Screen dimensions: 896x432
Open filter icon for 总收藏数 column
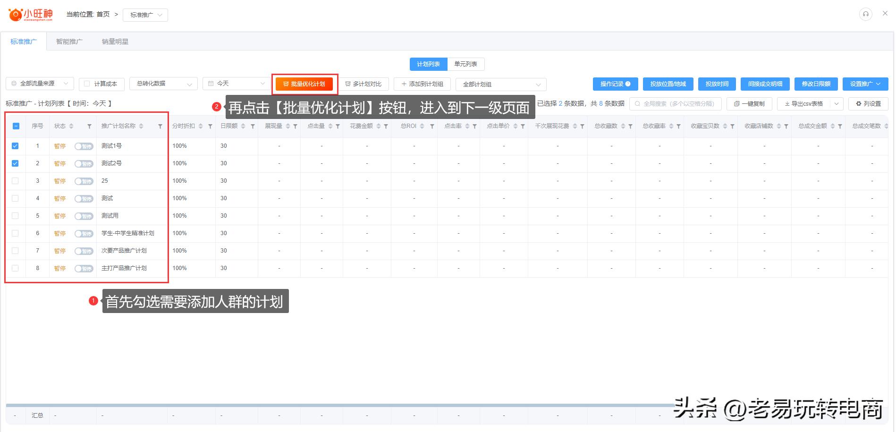[x=630, y=127]
